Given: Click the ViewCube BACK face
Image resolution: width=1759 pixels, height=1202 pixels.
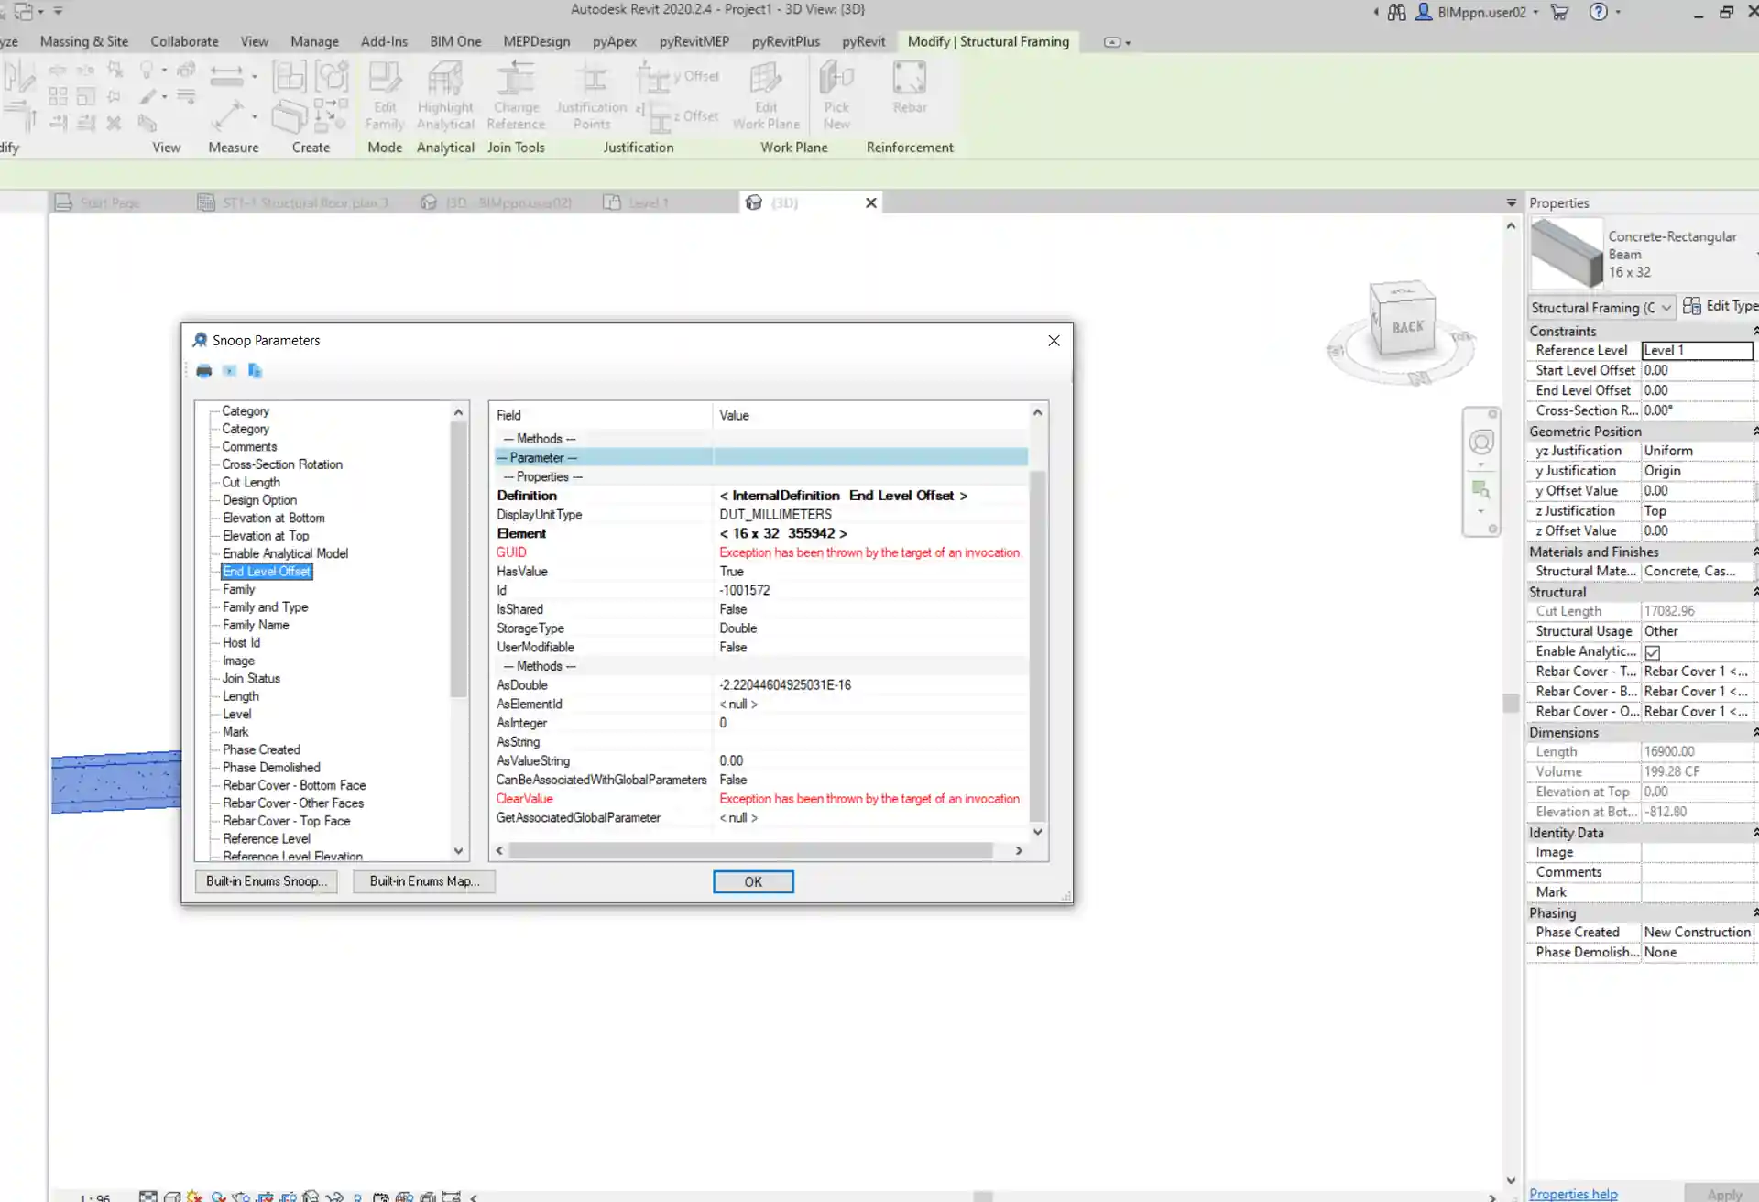Looking at the screenshot, I should [x=1407, y=327].
